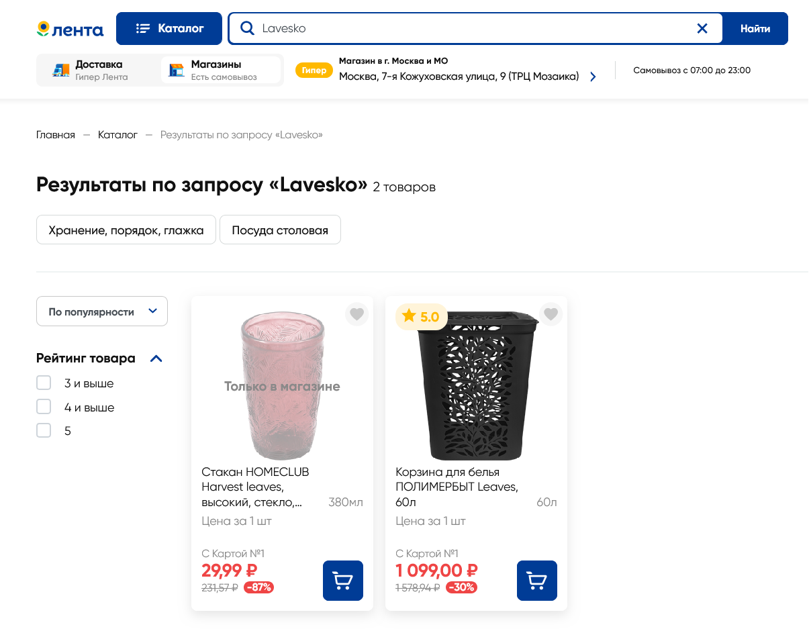
Task: Add HOMECLUB glass to favorites heart
Action: point(356,313)
